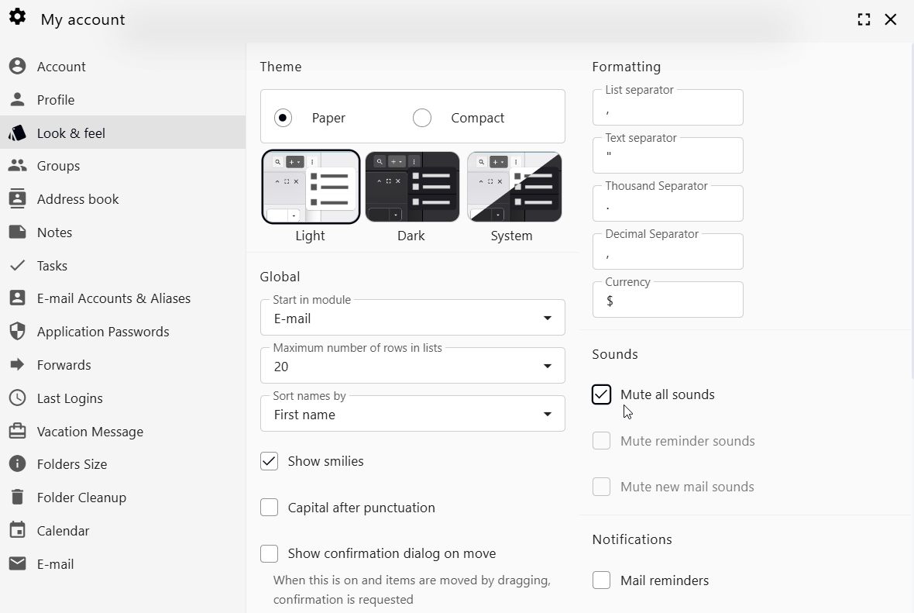Edit the Currency field value
Image resolution: width=914 pixels, height=613 pixels.
[x=668, y=301]
